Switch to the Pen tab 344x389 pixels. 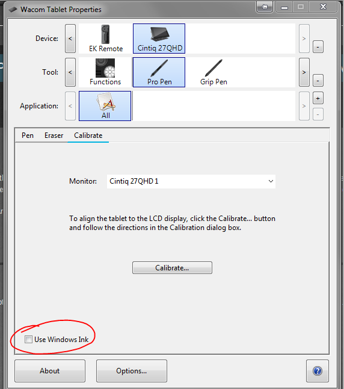click(28, 135)
